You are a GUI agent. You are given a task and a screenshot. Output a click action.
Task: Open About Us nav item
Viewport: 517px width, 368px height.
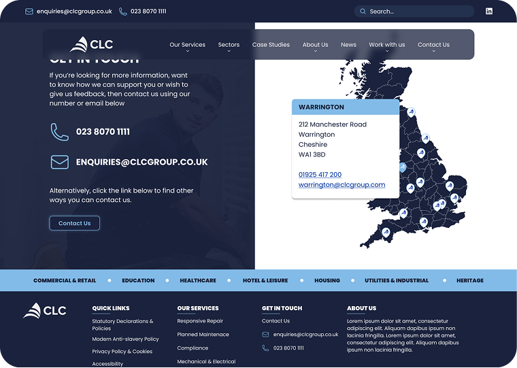coord(315,44)
